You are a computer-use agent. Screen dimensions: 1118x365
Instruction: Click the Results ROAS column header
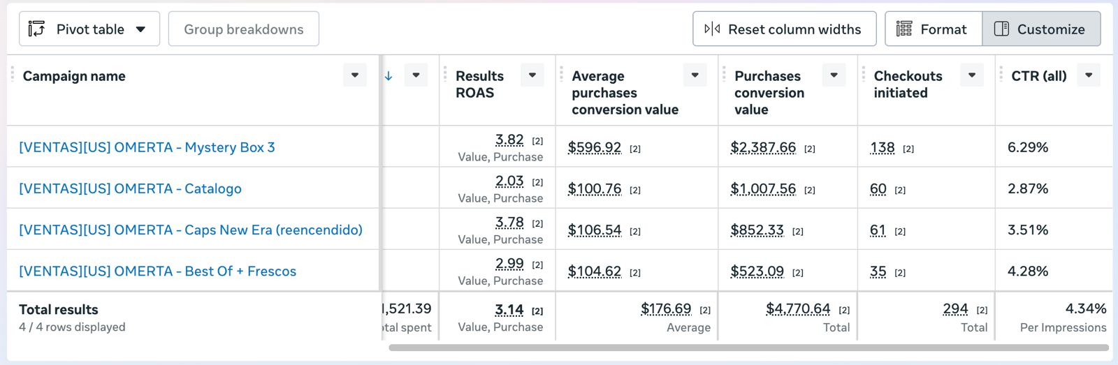pos(479,84)
